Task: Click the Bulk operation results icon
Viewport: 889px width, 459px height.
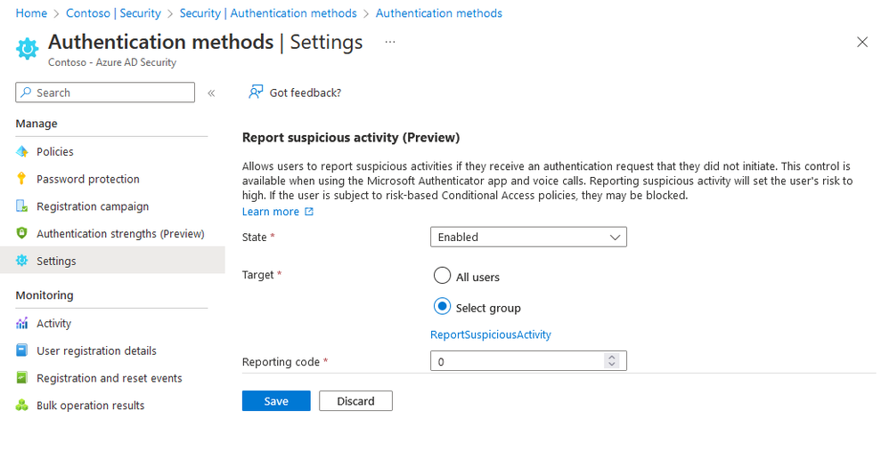Action: pos(22,406)
